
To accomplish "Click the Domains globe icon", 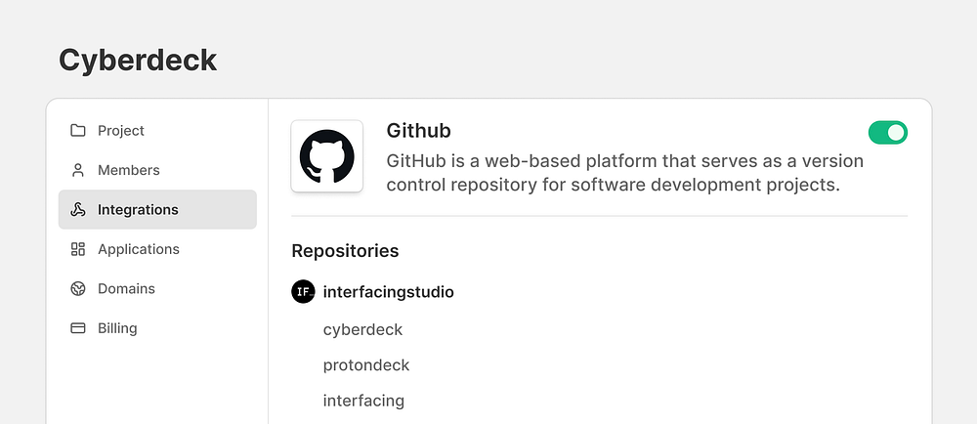I will 78,289.
